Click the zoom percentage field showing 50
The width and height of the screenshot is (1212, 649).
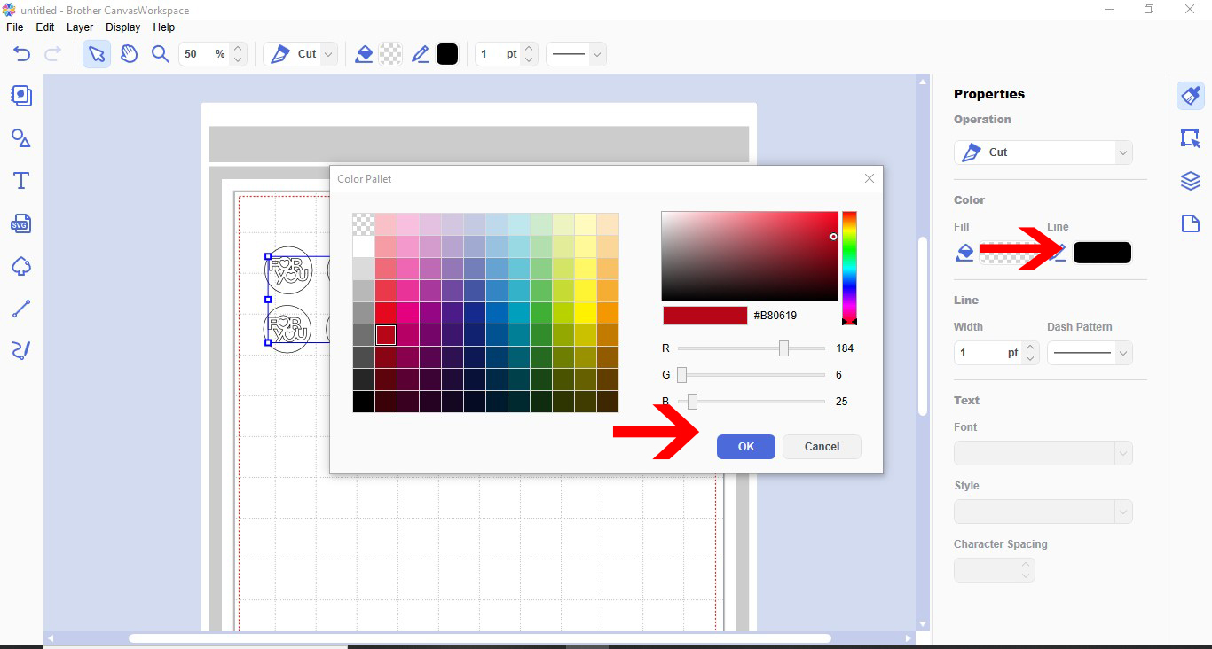204,54
